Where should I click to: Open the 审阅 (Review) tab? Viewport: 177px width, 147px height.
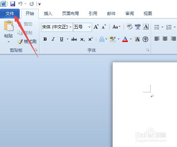point(130,14)
